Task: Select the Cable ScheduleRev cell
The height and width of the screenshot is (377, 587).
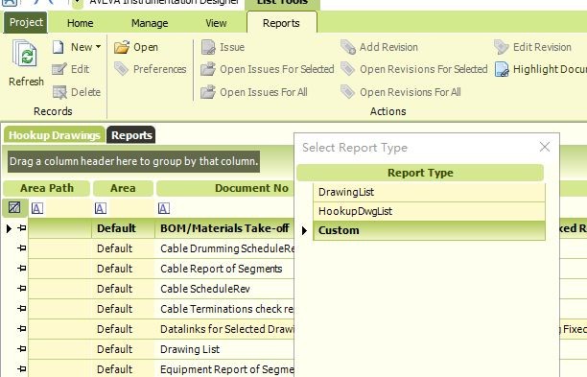Action: coord(224,289)
